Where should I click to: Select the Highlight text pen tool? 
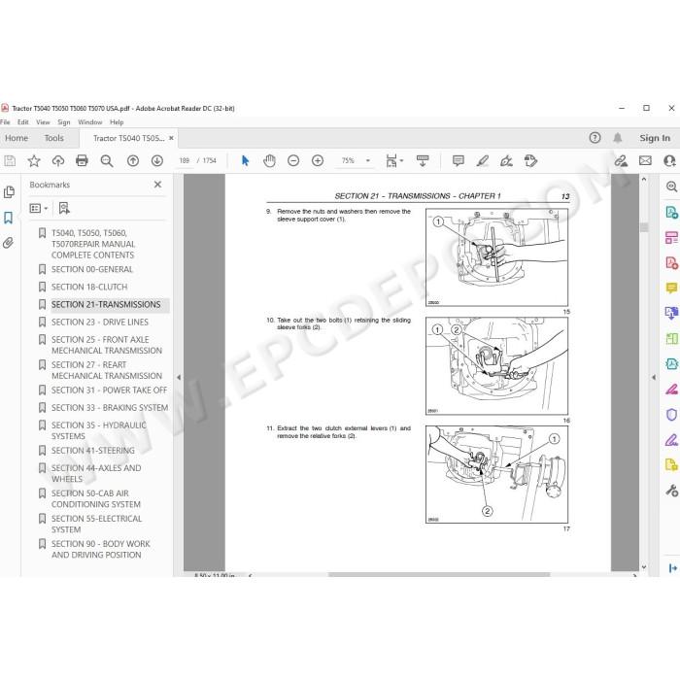[482, 161]
